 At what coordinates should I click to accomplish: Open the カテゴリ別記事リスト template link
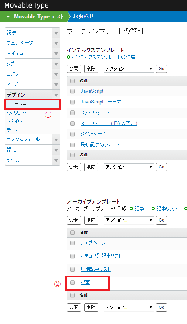[x=101, y=256]
